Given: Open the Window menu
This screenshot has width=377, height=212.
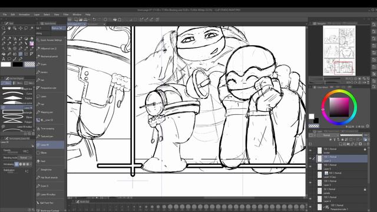Looking at the screenshot, I should [x=77, y=15].
